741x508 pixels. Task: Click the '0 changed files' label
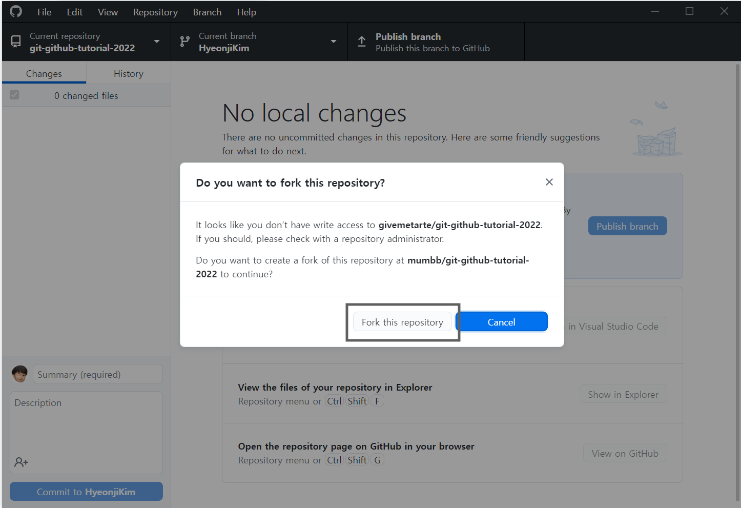(86, 96)
